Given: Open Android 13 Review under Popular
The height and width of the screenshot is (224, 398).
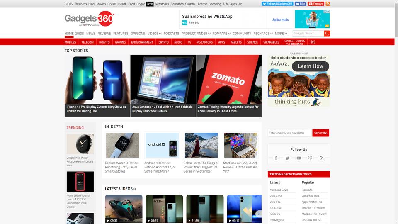Looking at the screenshot, I should click(313, 208).
